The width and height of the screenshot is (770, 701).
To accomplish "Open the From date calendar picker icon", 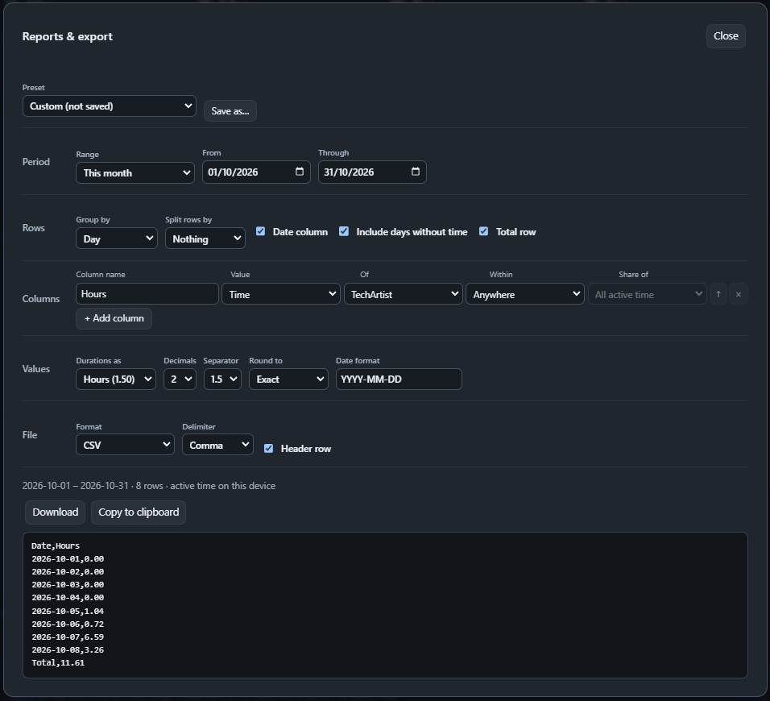I will point(300,172).
